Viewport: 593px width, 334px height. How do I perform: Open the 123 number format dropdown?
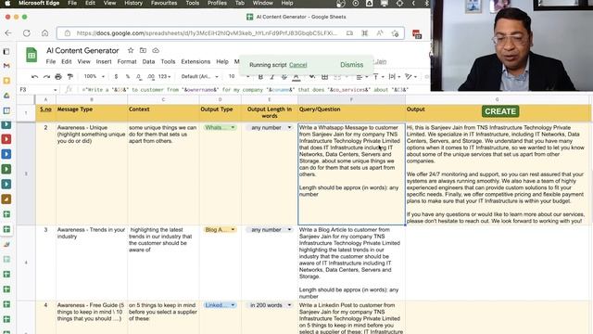164,76
